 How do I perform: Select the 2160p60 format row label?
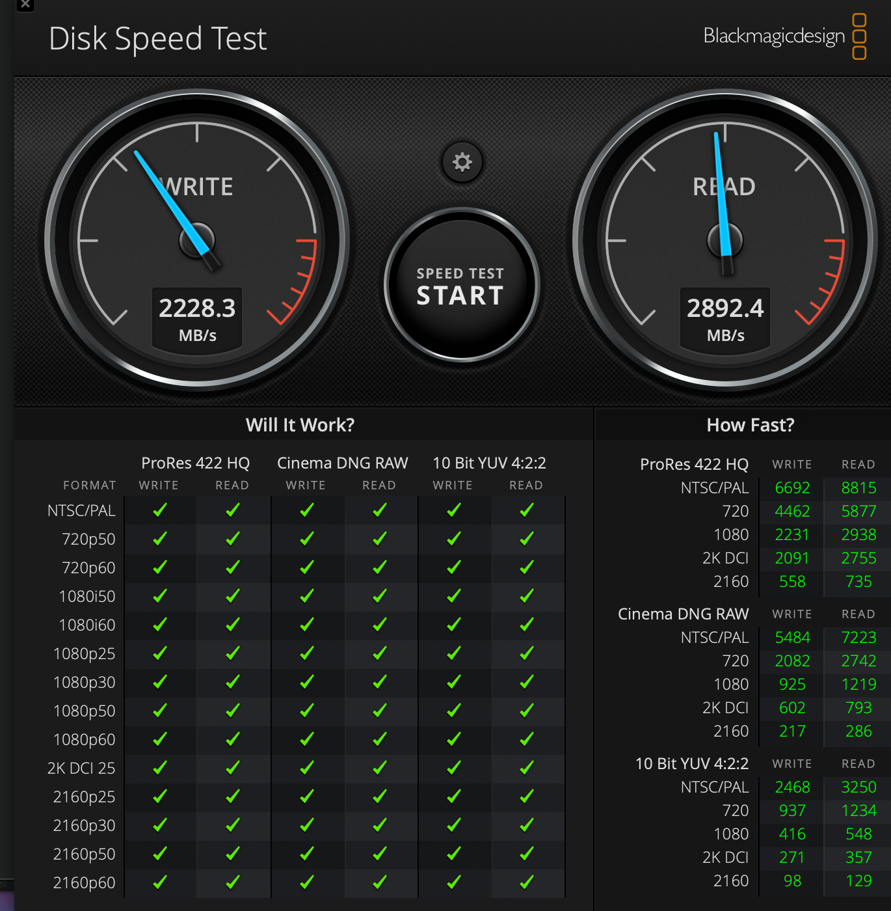click(x=85, y=883)
